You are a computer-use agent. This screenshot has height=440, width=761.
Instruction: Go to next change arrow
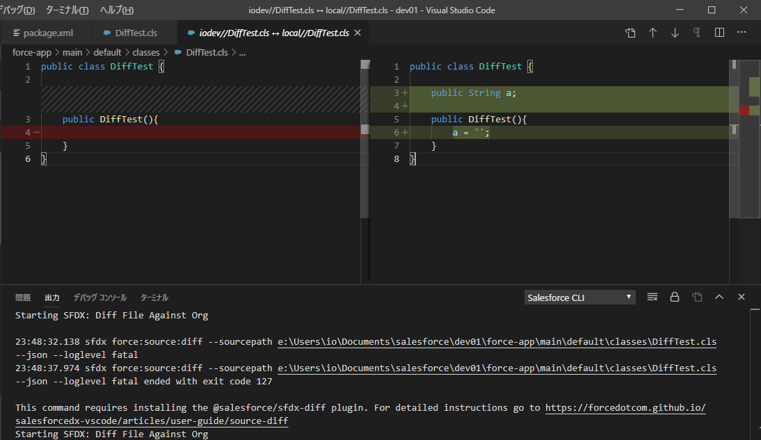coord(675,33)
